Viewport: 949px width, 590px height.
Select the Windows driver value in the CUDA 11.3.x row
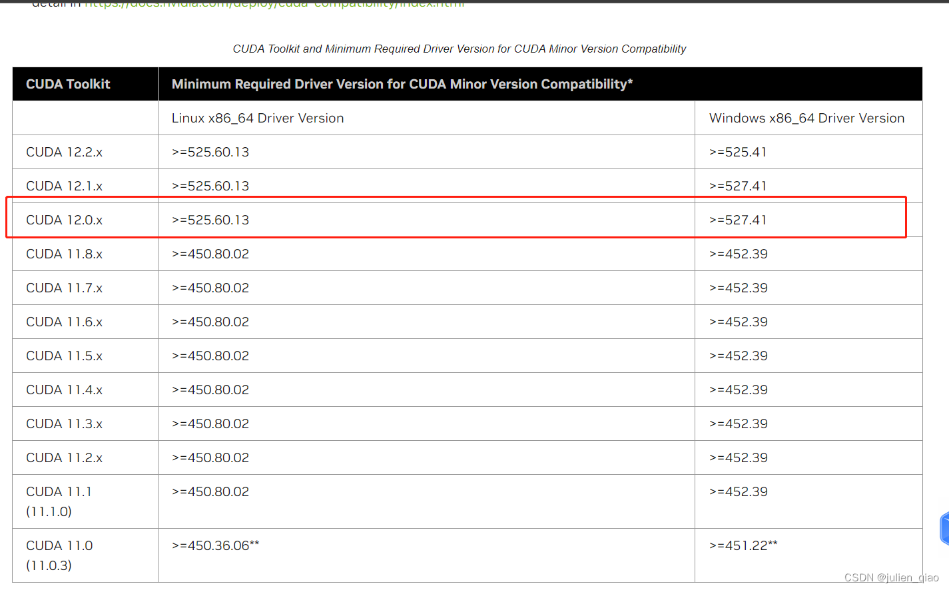[739, 424]
